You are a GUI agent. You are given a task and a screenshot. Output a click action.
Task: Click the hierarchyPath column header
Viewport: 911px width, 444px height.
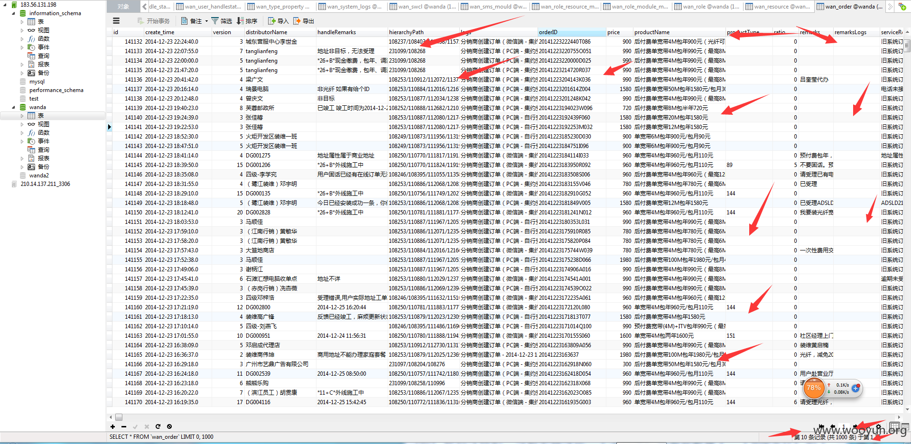coord(423,32)
